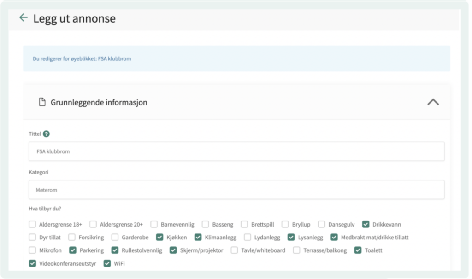The image size is (472, 279).
Task: Collapse the Grunnleggende informasjon section
Action: pos(433,102)
